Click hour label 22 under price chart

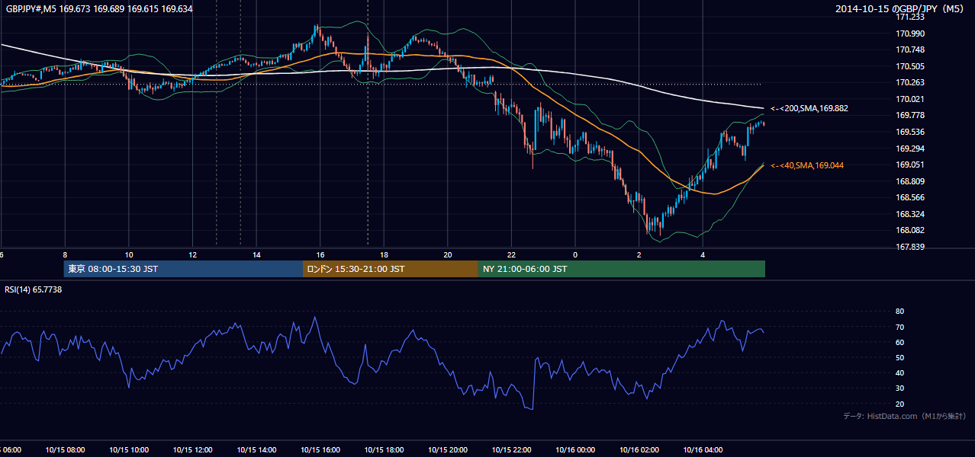coord(511,255)
